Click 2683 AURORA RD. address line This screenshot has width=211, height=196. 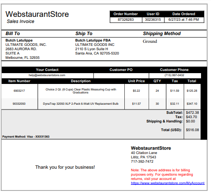tap(21, 49)
